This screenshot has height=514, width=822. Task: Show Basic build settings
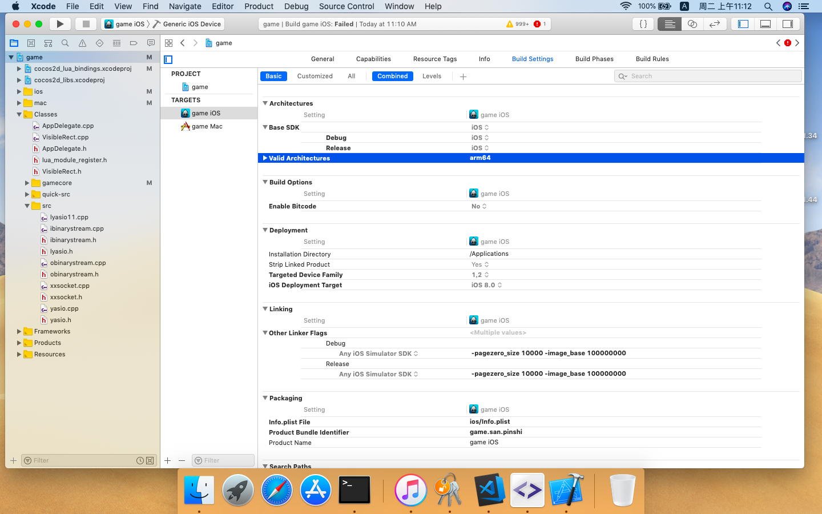[x=273, y=76]
